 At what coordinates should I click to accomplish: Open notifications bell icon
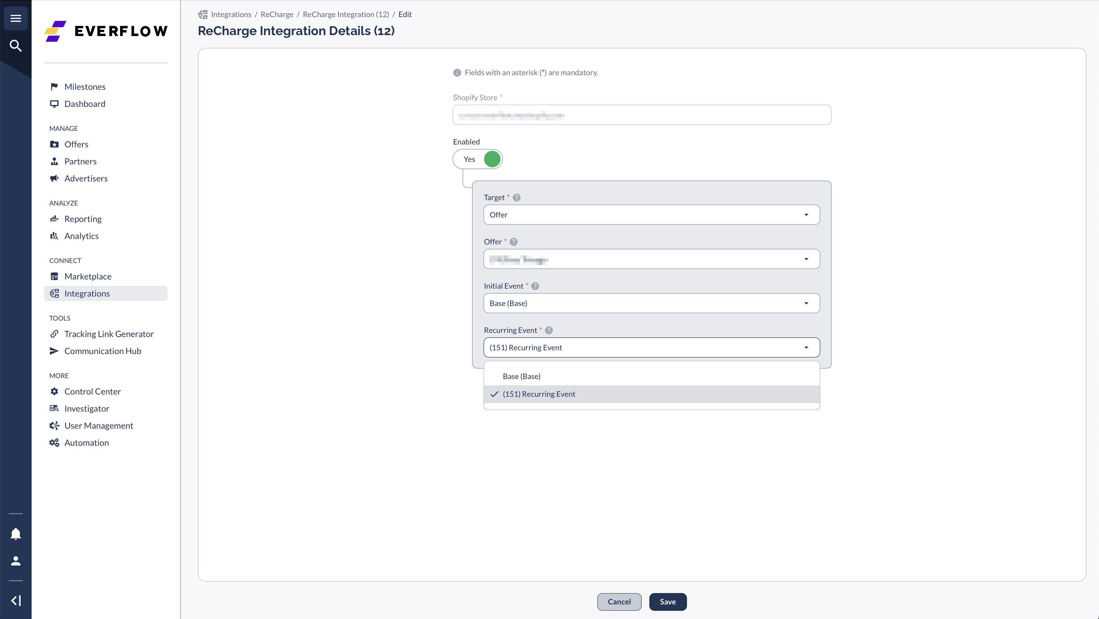[16, 534]
